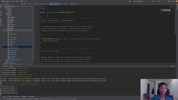This screenshot has width=178, height=100.
Task: Open the Git tool window at bottom
Action: (x=4, y=97)
